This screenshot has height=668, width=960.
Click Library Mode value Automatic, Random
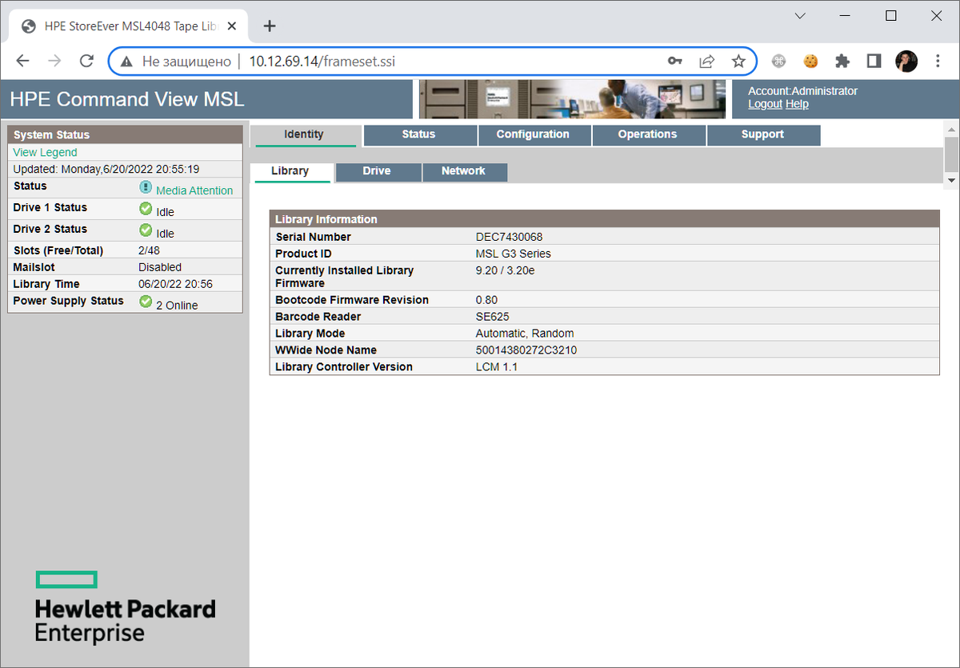pos(525,334)
